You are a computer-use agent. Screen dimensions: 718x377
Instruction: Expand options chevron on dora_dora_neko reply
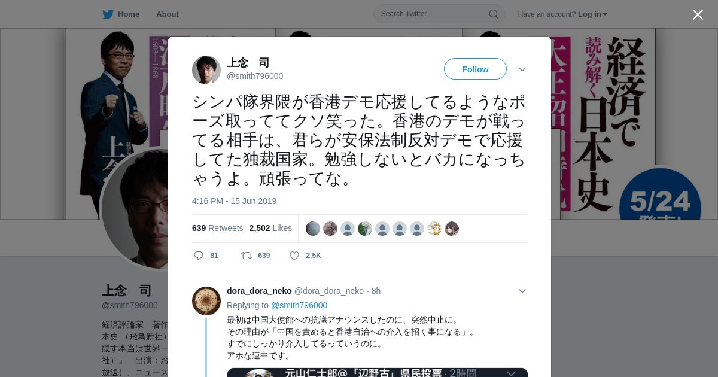point(522,291)
